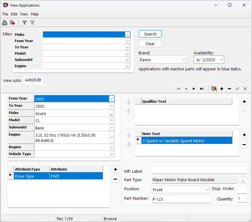Open the Edit menu
The height and width of the screenshot is (222, 252).
tap(14, 14)
